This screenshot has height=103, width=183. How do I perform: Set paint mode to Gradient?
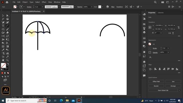click(x=5, y=73)
